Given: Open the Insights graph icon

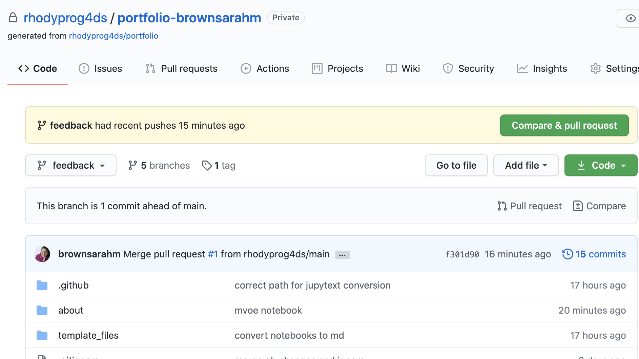Looking at the screenshot, I should (x=522, y=68).
